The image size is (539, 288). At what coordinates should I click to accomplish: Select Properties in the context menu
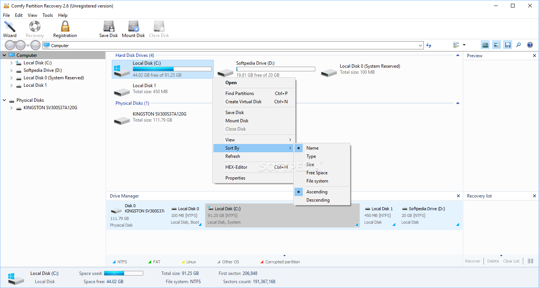pyautogui.click(x=254, y=178)
